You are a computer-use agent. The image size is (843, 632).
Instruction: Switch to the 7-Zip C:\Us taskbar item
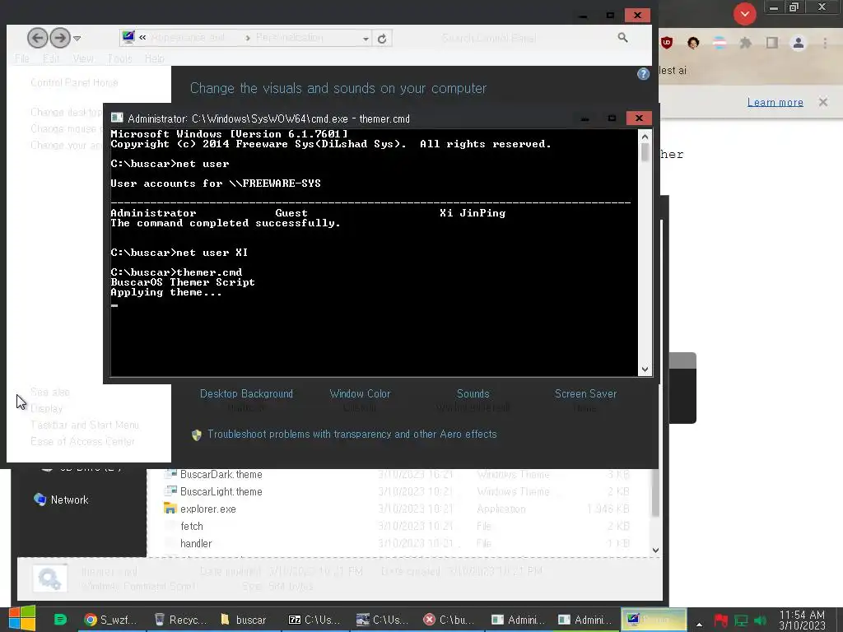(314, 620)
